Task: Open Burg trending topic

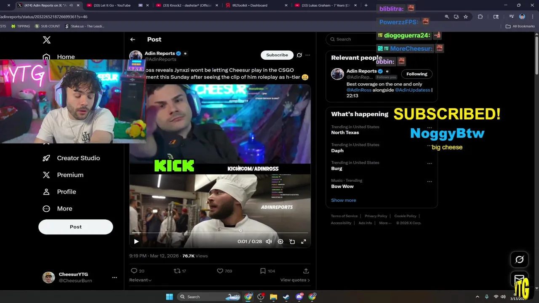Action: click(x=336, y=168)
